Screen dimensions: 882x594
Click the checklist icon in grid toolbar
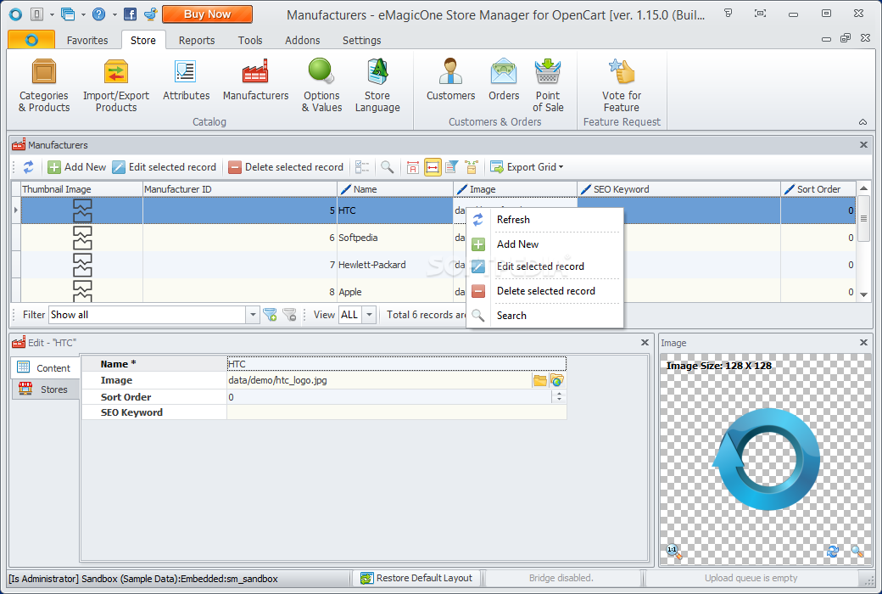[362, 167]
